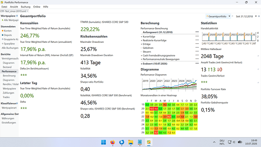This screenshot has height=147, width=261.
Task: Open the clock showing 18:49 10.07.2026
Action: (x=251, y=142)
